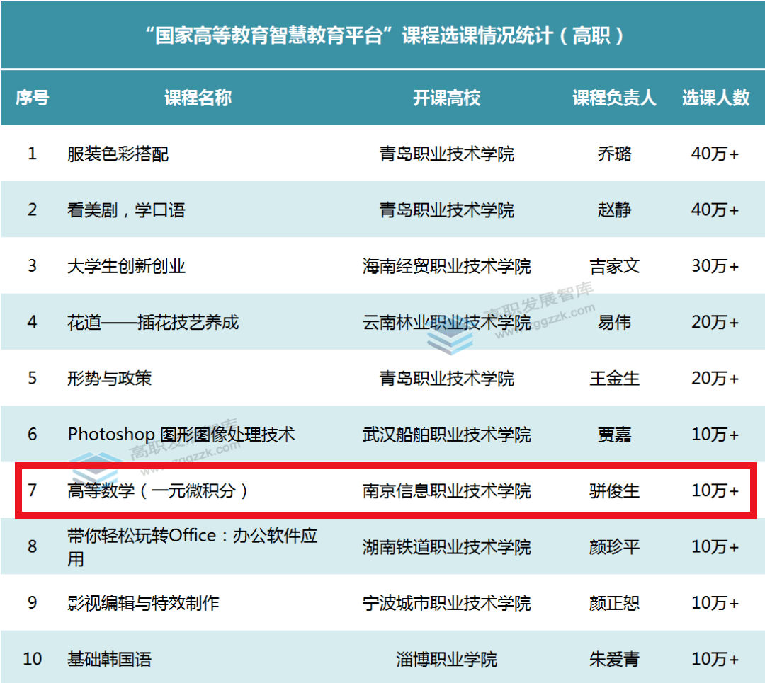
Task: Click school 湖南铁道职业技术学院
Action: [x=446, y=546]
